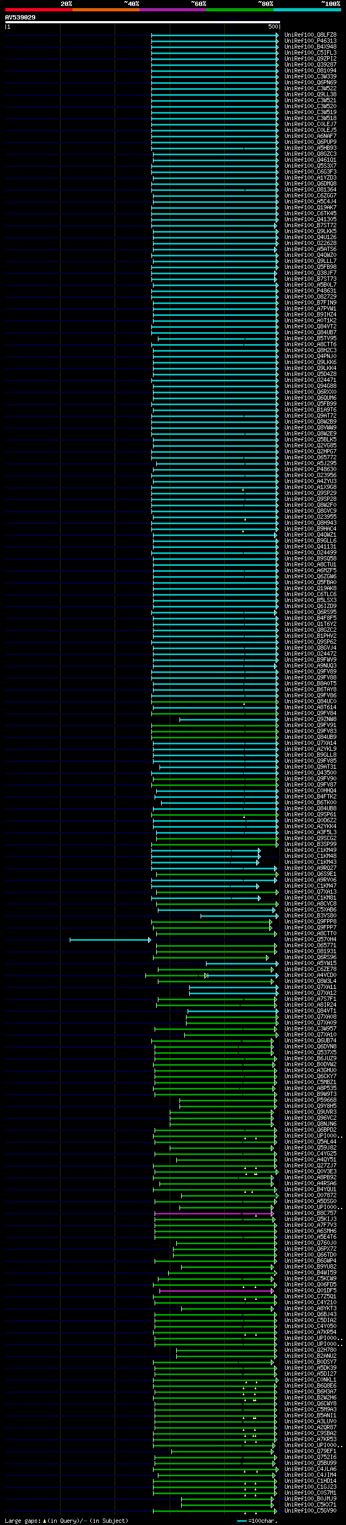This screenshot has width=346, height=1525.
Task: Select UniRef100_Q570H4 hit name
Action: 310,940
